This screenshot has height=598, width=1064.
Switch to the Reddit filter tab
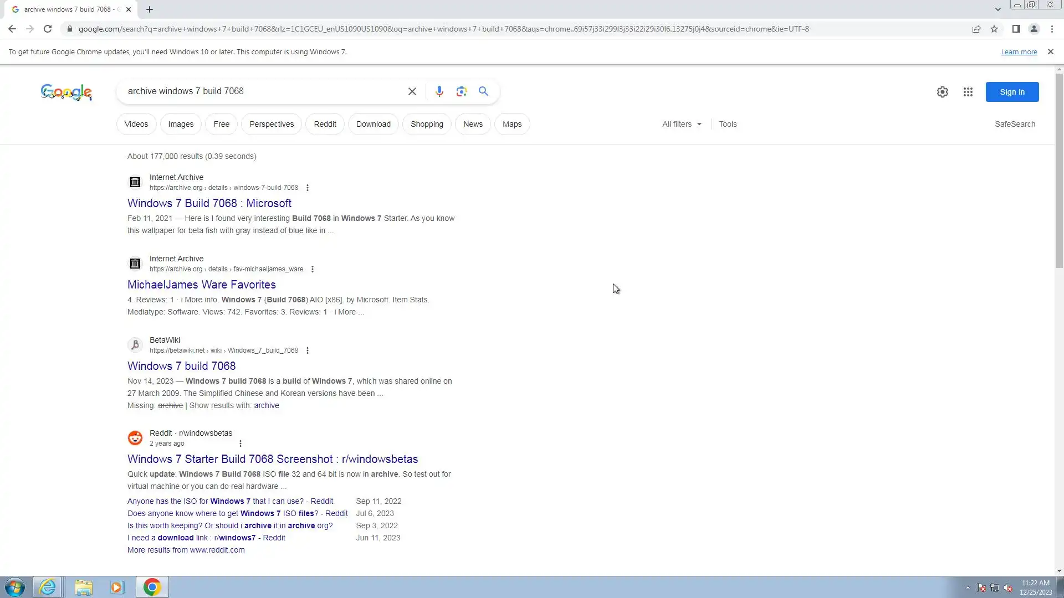325,124
